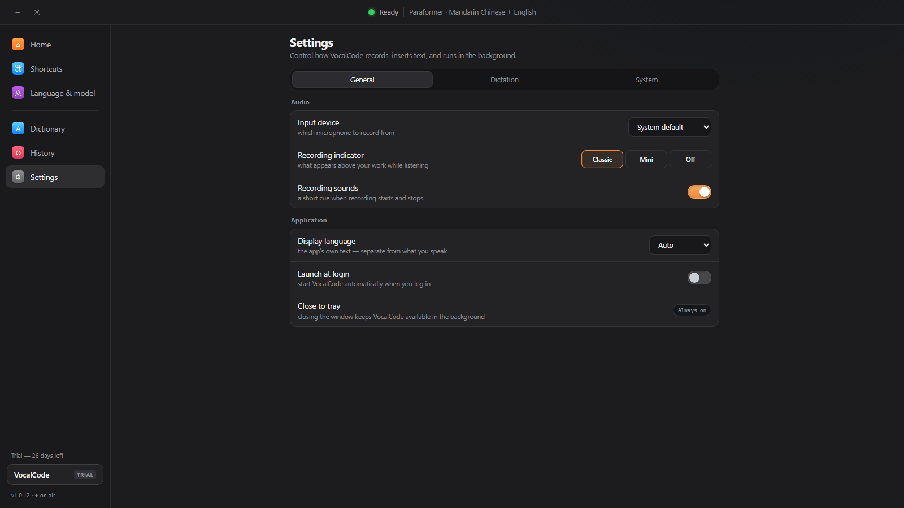Click the 'Launch at login' row label

coord(323,274)
